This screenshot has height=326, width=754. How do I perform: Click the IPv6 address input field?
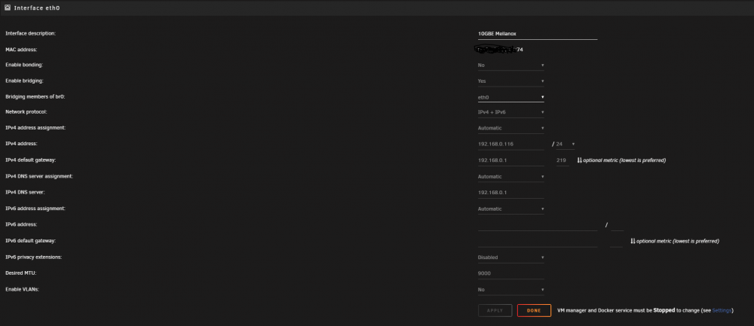point(537,224)
